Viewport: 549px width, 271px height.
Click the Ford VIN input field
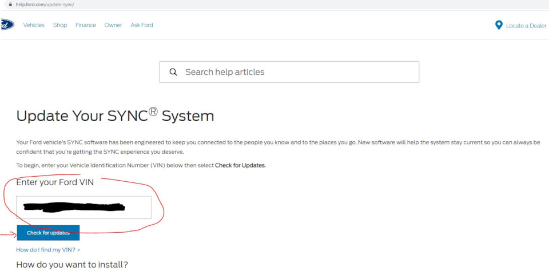click(x=83, y=208)
